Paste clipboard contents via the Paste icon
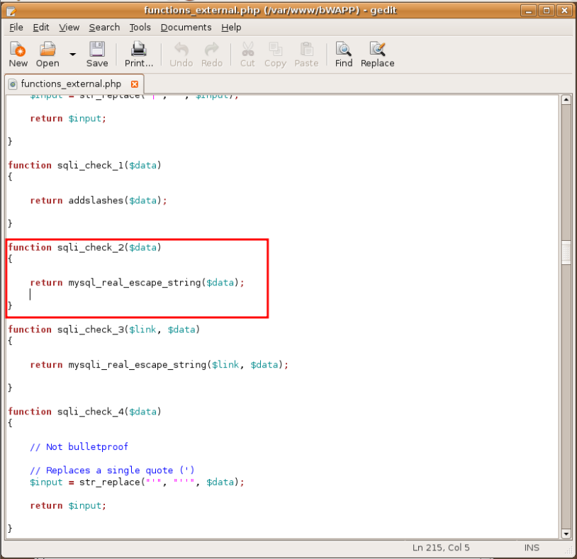 tap(306, 53)
